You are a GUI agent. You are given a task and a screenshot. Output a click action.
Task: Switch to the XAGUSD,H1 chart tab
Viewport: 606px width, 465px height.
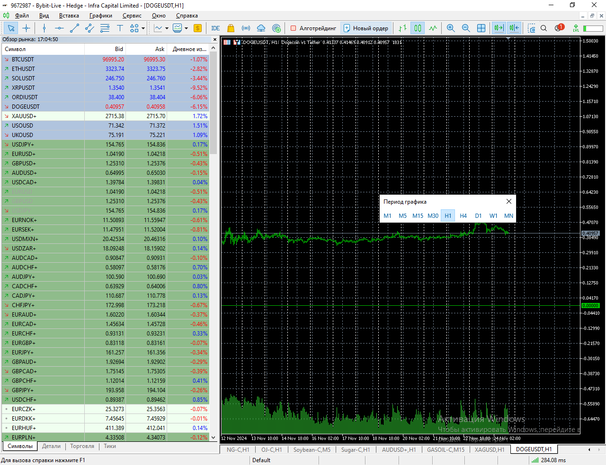[489, 449]
